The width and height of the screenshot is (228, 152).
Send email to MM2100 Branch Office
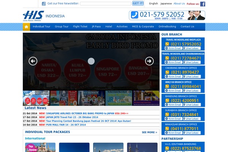174,90
